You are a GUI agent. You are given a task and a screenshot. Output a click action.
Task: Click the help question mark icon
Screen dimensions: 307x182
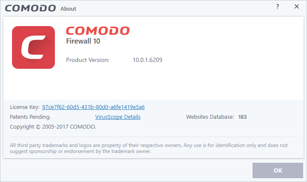[x=279, y=7]
